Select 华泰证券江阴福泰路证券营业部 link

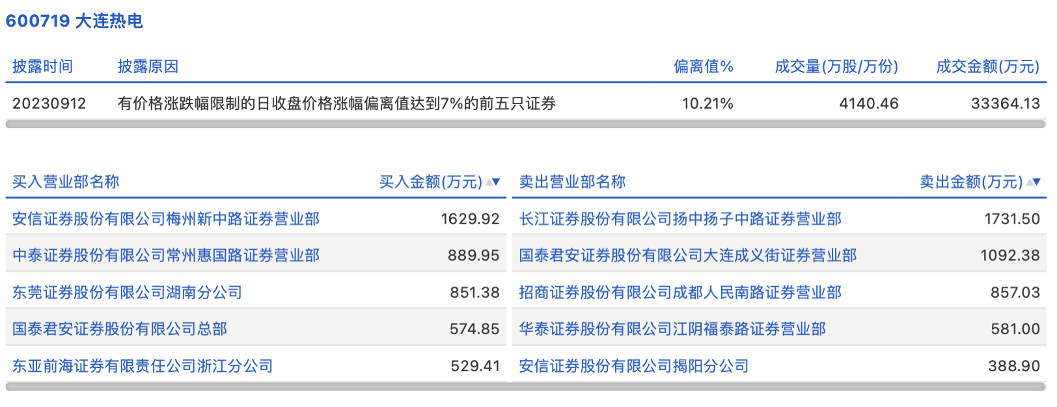[672, 329]
